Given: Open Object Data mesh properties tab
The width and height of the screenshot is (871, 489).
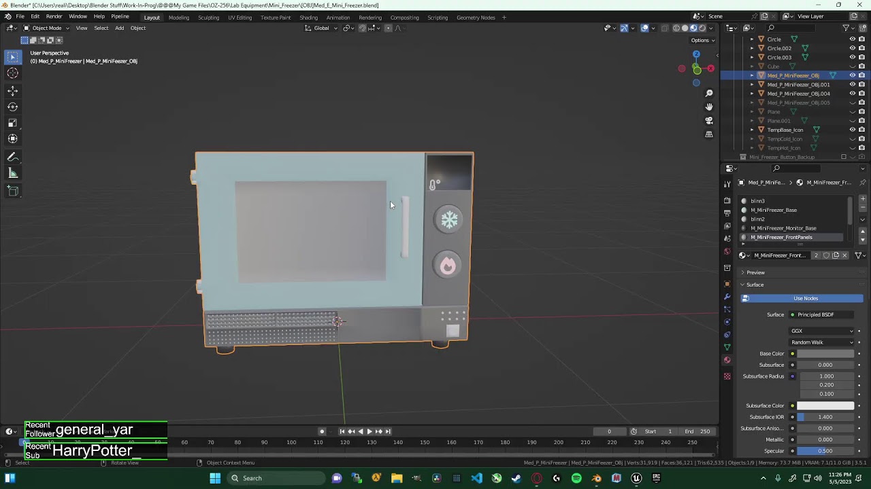Looking at the screenshot, I should point(727,347).
